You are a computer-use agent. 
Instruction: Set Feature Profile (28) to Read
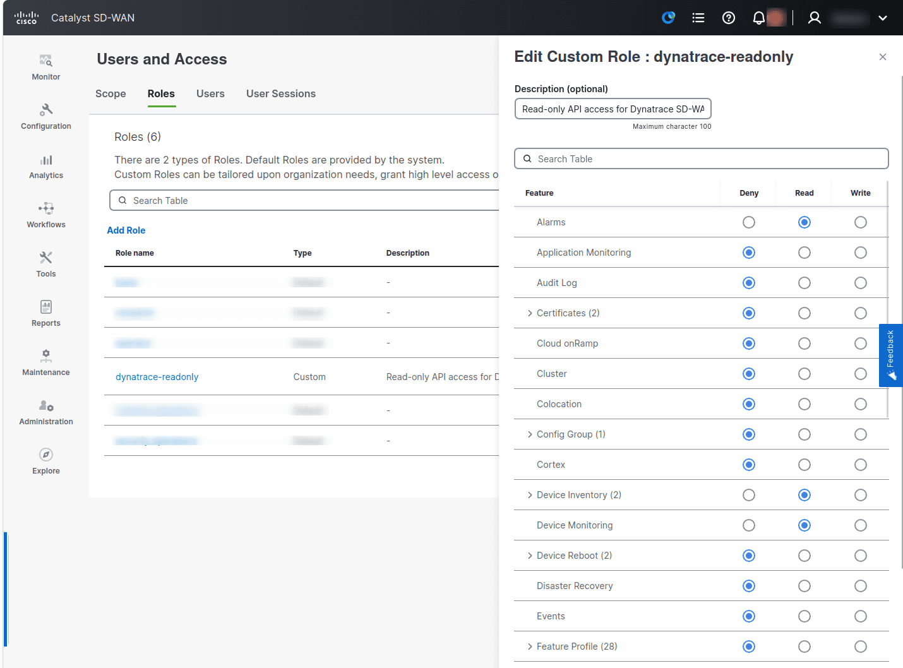click(804, 647)
